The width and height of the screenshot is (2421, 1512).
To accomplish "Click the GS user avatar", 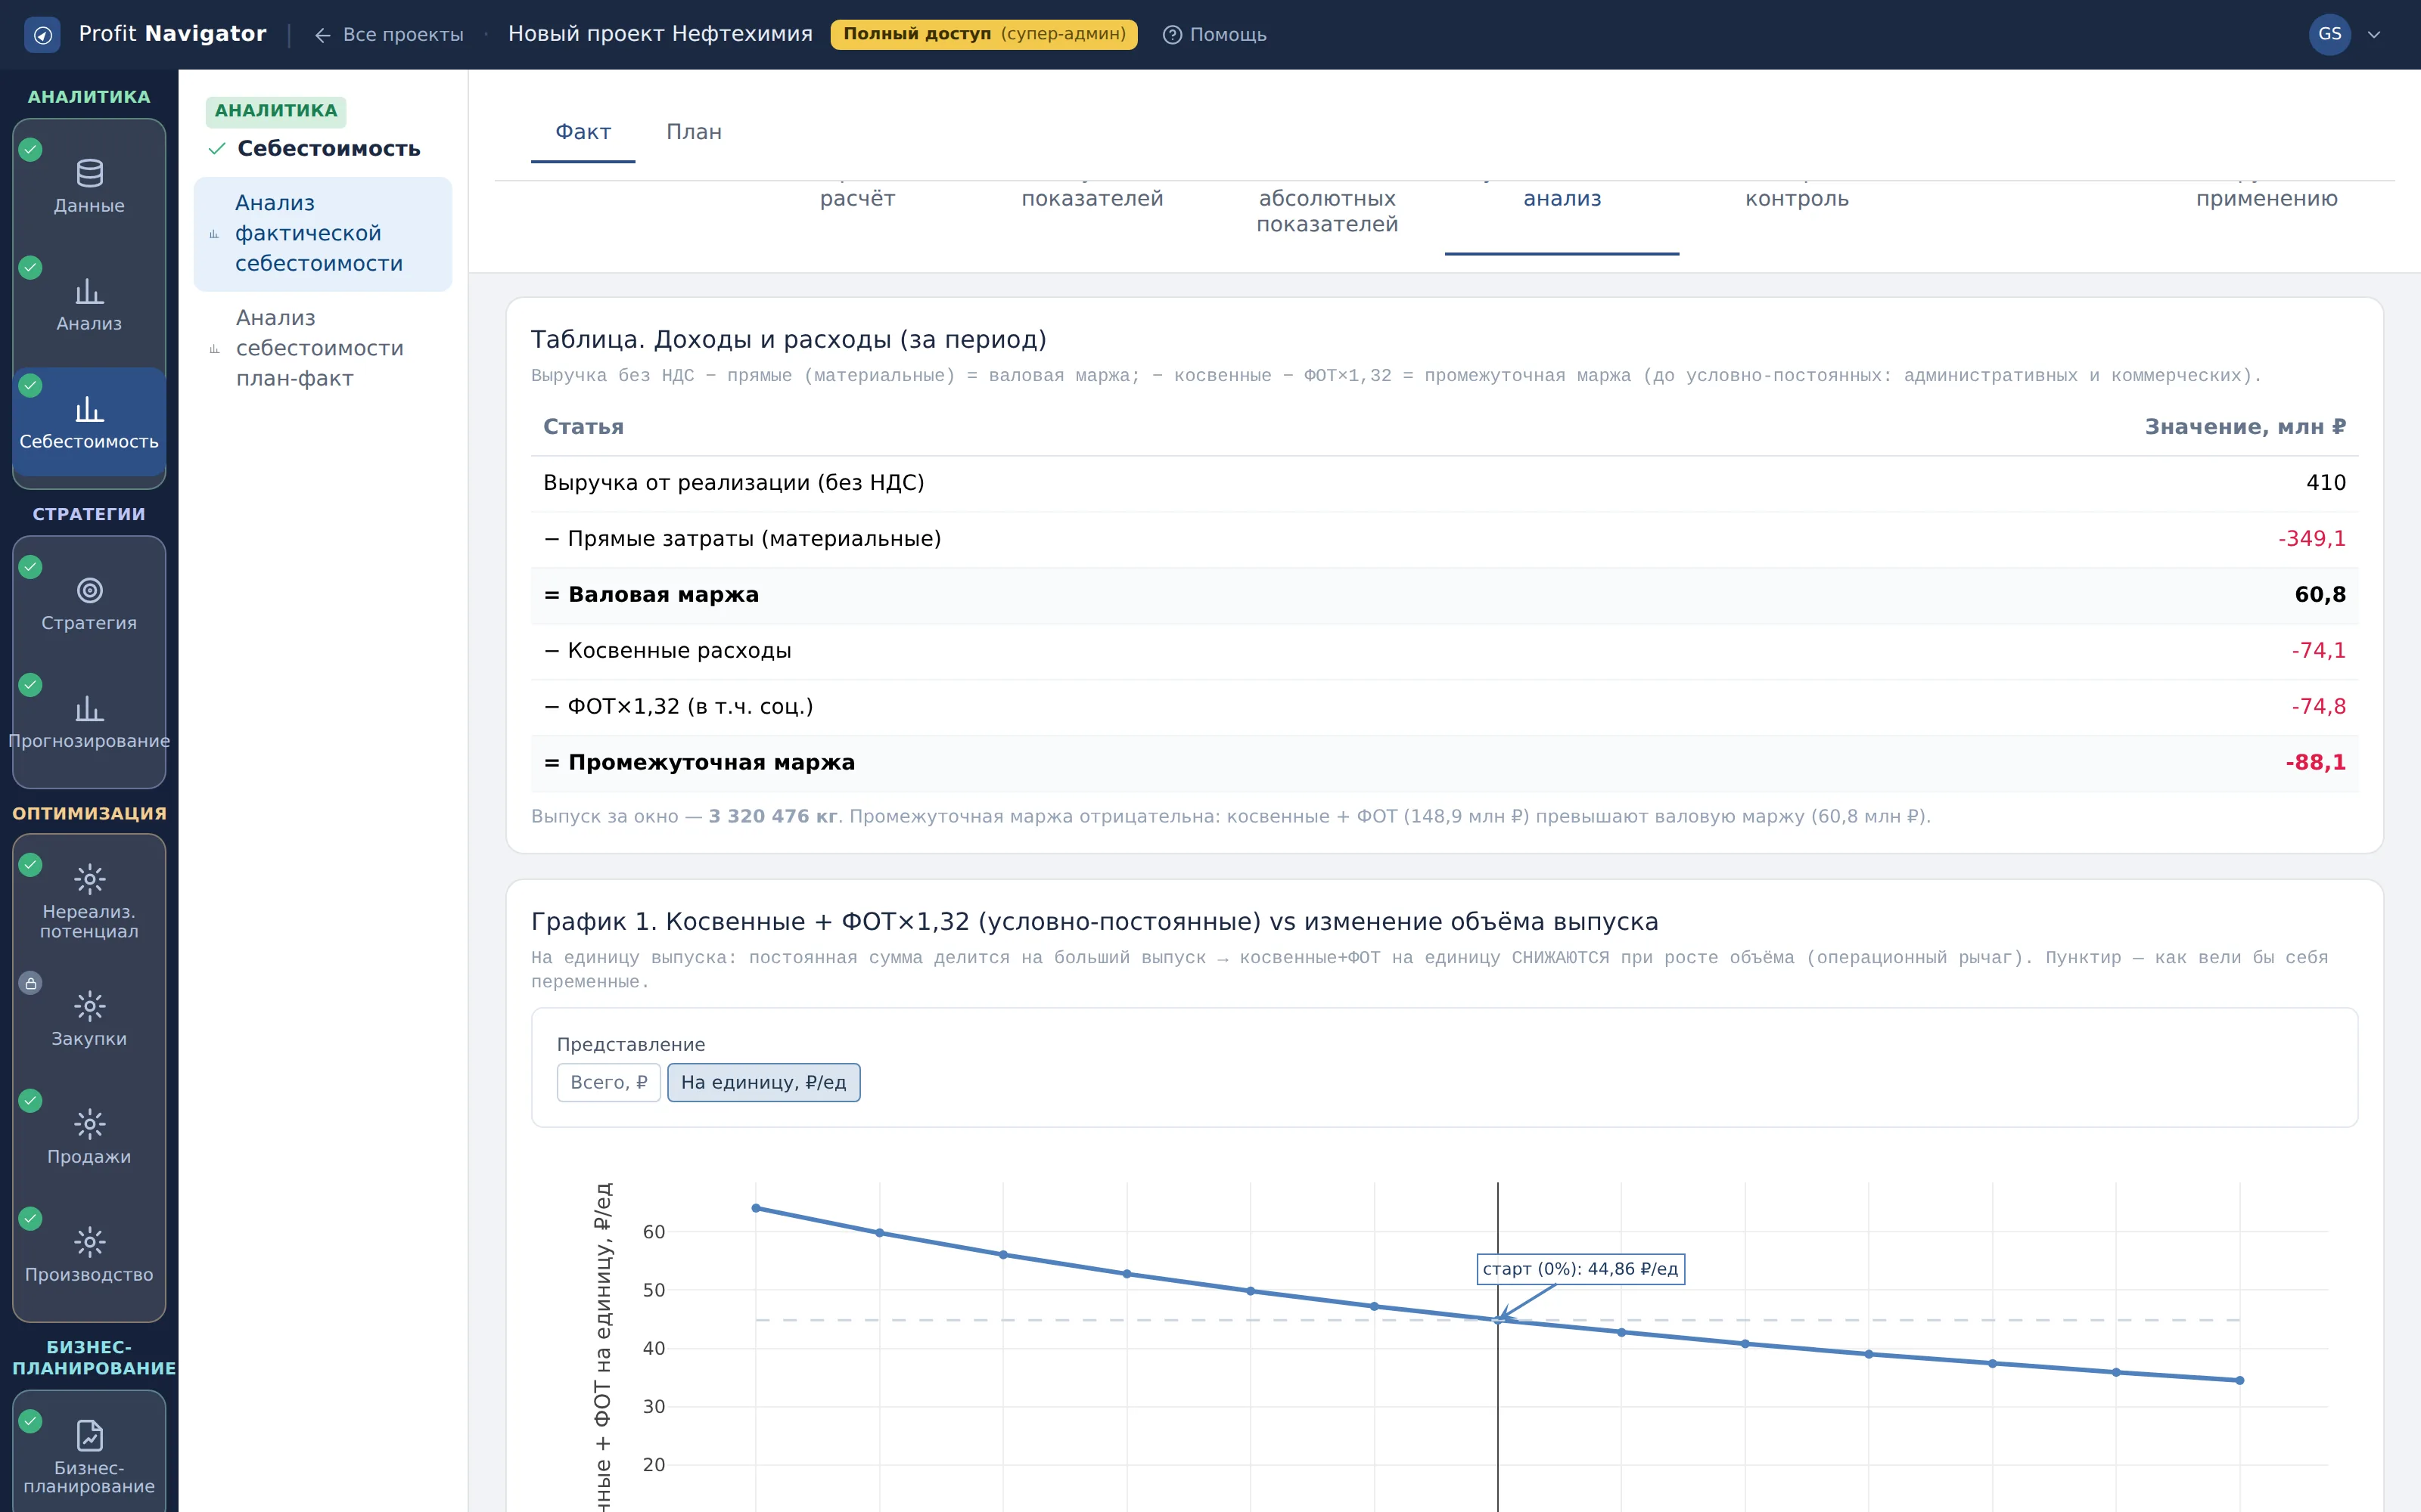I will click(2330, 34).
